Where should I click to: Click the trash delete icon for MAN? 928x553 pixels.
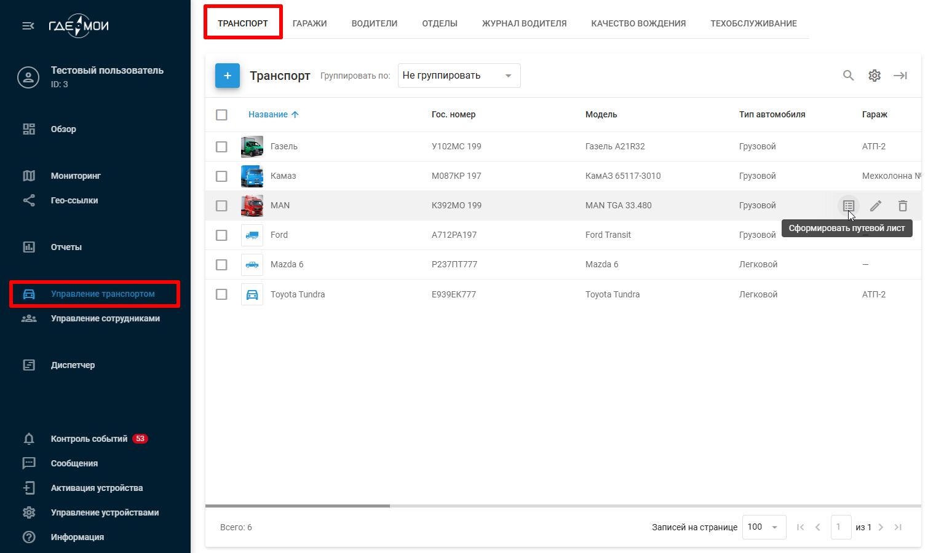tap(902, 206)
